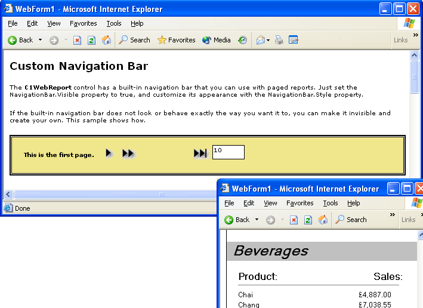
Task: Click the fast-forward double arrow button
Action: [128, 153]
